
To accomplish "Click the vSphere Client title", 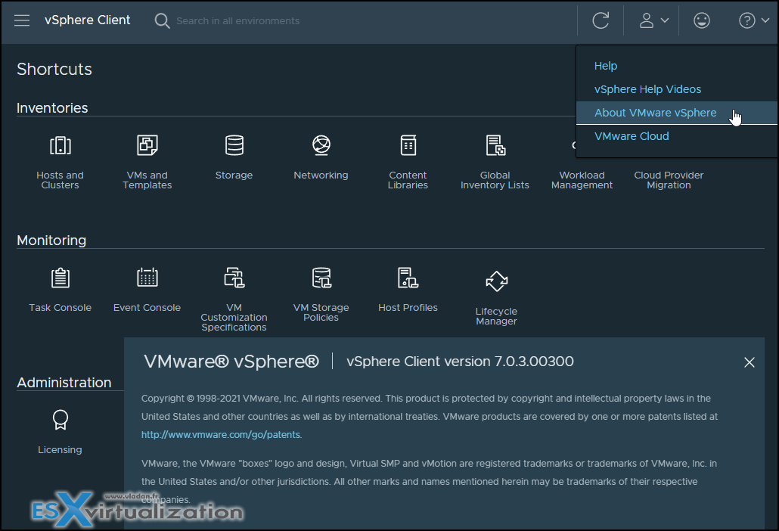I will point(88,20).
